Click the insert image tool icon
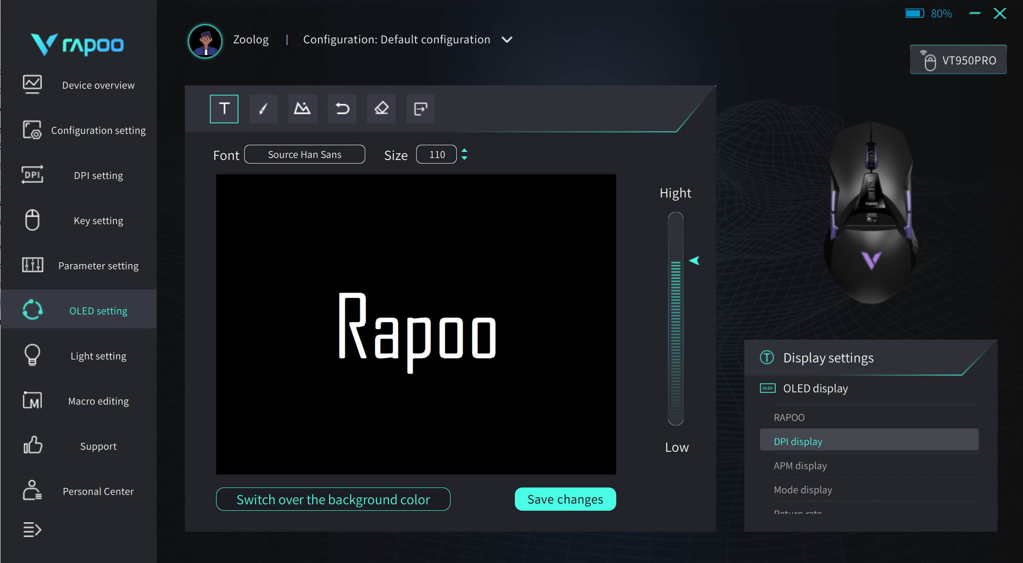The width and height of the screenshot is (1023, 563). pyautogui.click(x=302, y=109)
